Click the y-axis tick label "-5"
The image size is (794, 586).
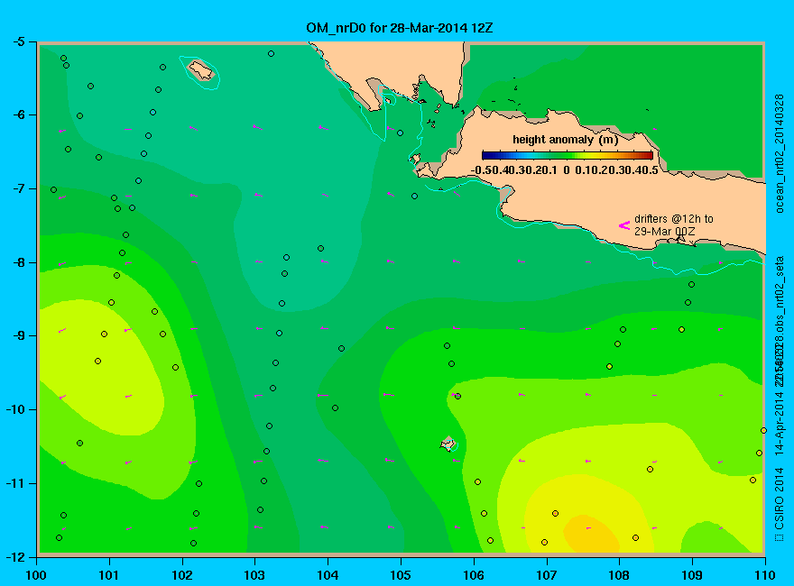[18, 41]
